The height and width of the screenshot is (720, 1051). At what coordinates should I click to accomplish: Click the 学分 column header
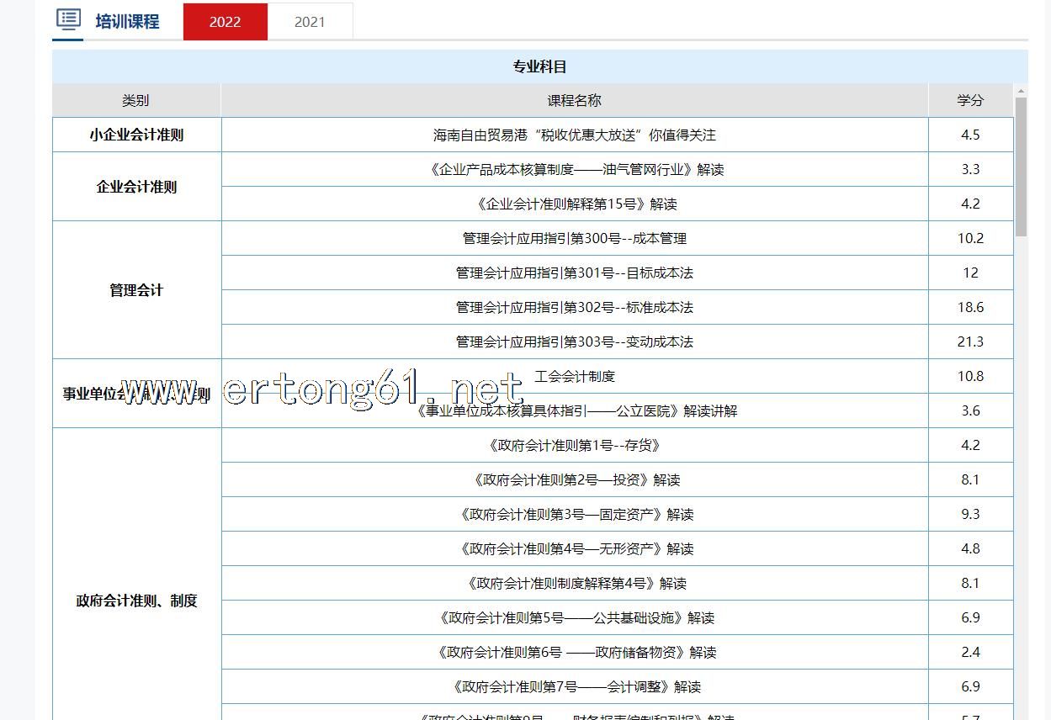tap(969, 100)
